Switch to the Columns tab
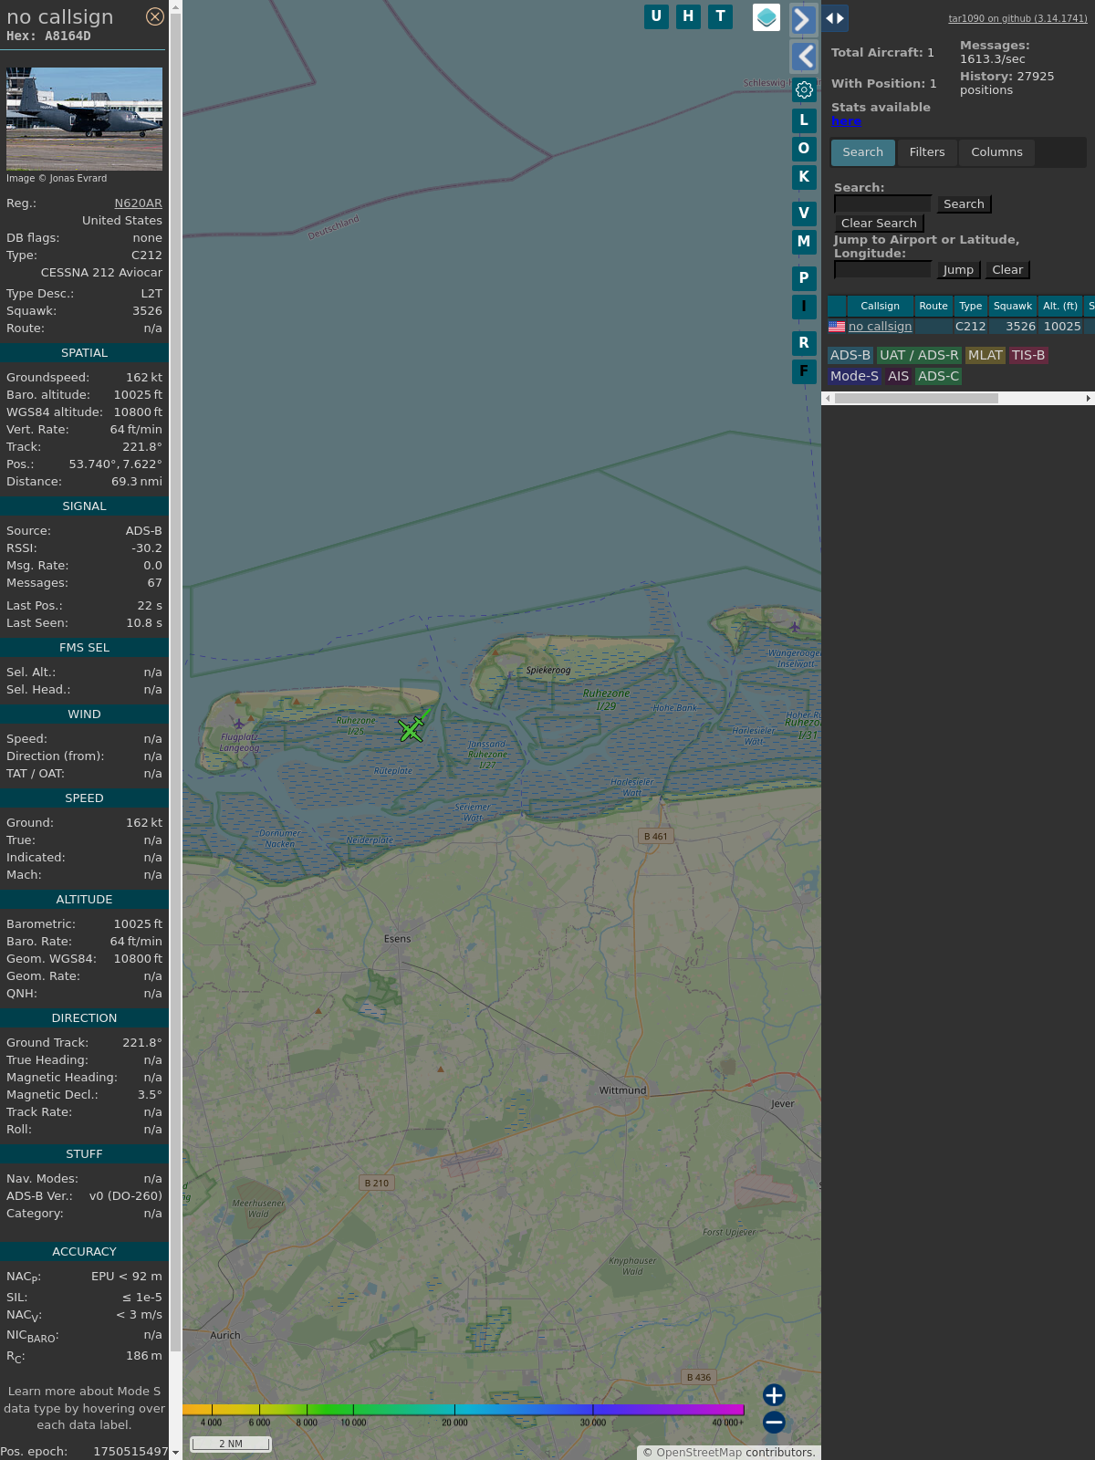Viewport: 1095px width, 1460px height. tap(996, 152)
